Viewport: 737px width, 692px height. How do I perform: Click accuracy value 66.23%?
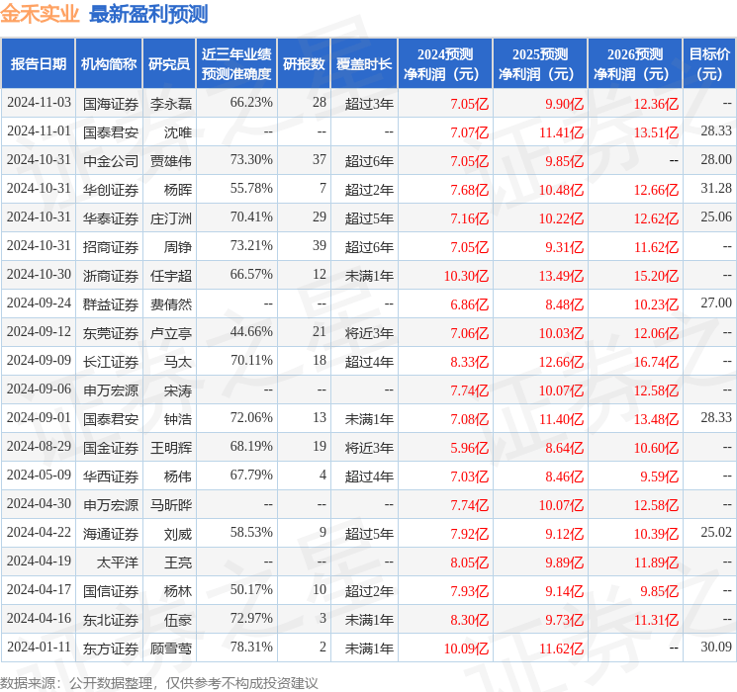tap(251, 103)
